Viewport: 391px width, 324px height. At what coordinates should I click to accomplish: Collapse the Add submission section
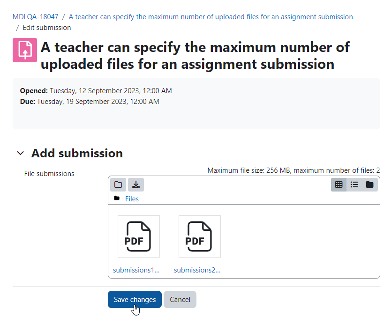(x=21, y=153)
